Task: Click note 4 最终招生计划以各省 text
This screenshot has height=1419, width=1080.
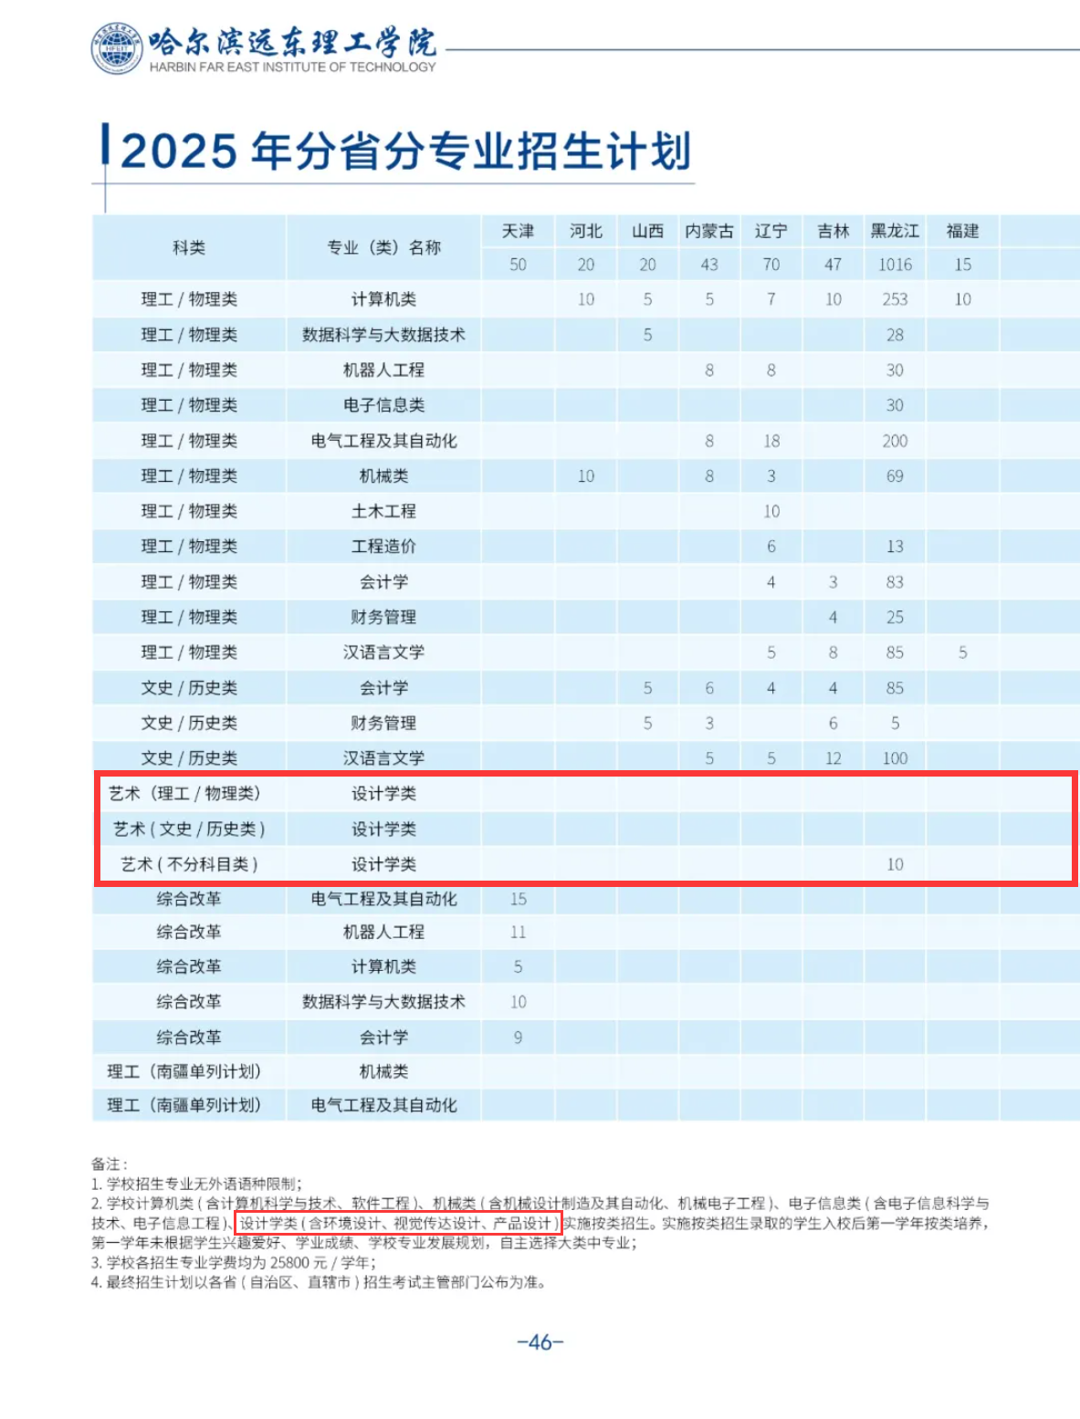Action: (320, 1282)
